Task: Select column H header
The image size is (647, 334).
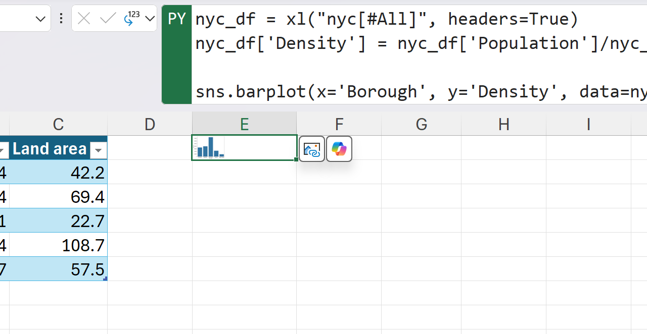Action: pos(503,124)
